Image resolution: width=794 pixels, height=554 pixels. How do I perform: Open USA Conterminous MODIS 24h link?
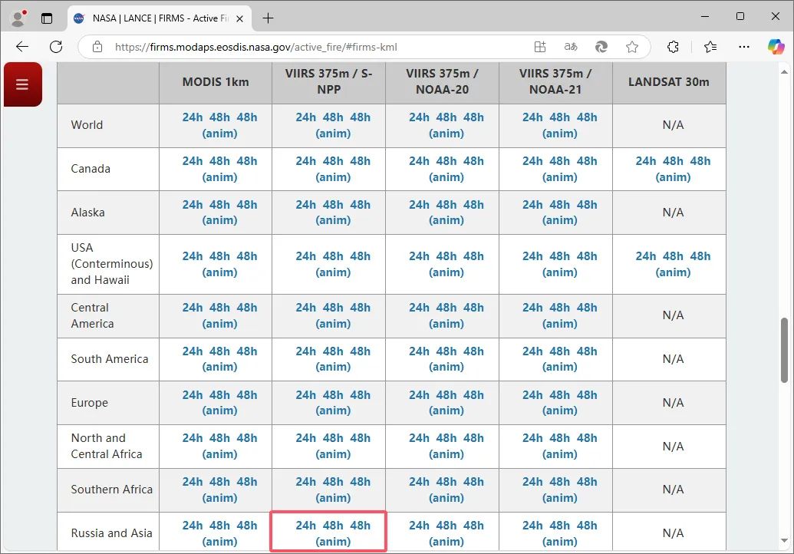point(193,256)
